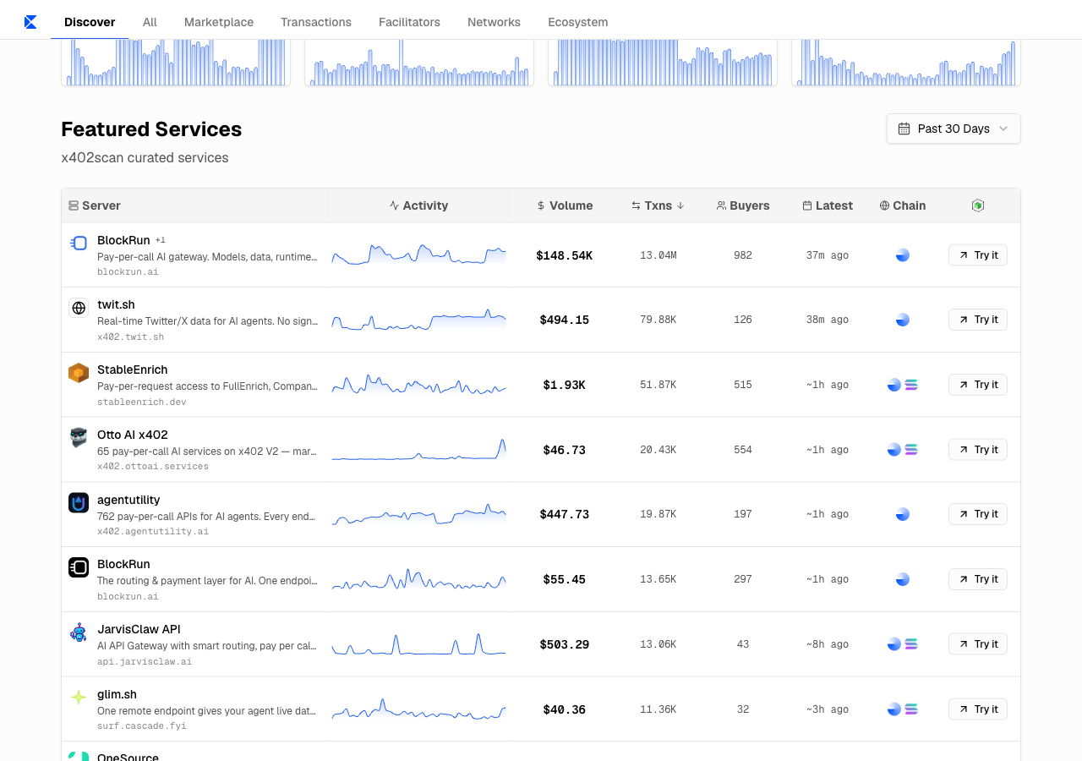Click the 79.88K transactions value
The image size is (1082, 761).
coord(658,320)
